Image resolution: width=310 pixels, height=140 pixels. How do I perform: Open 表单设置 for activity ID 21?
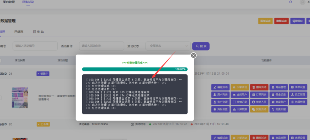point(298,87)
